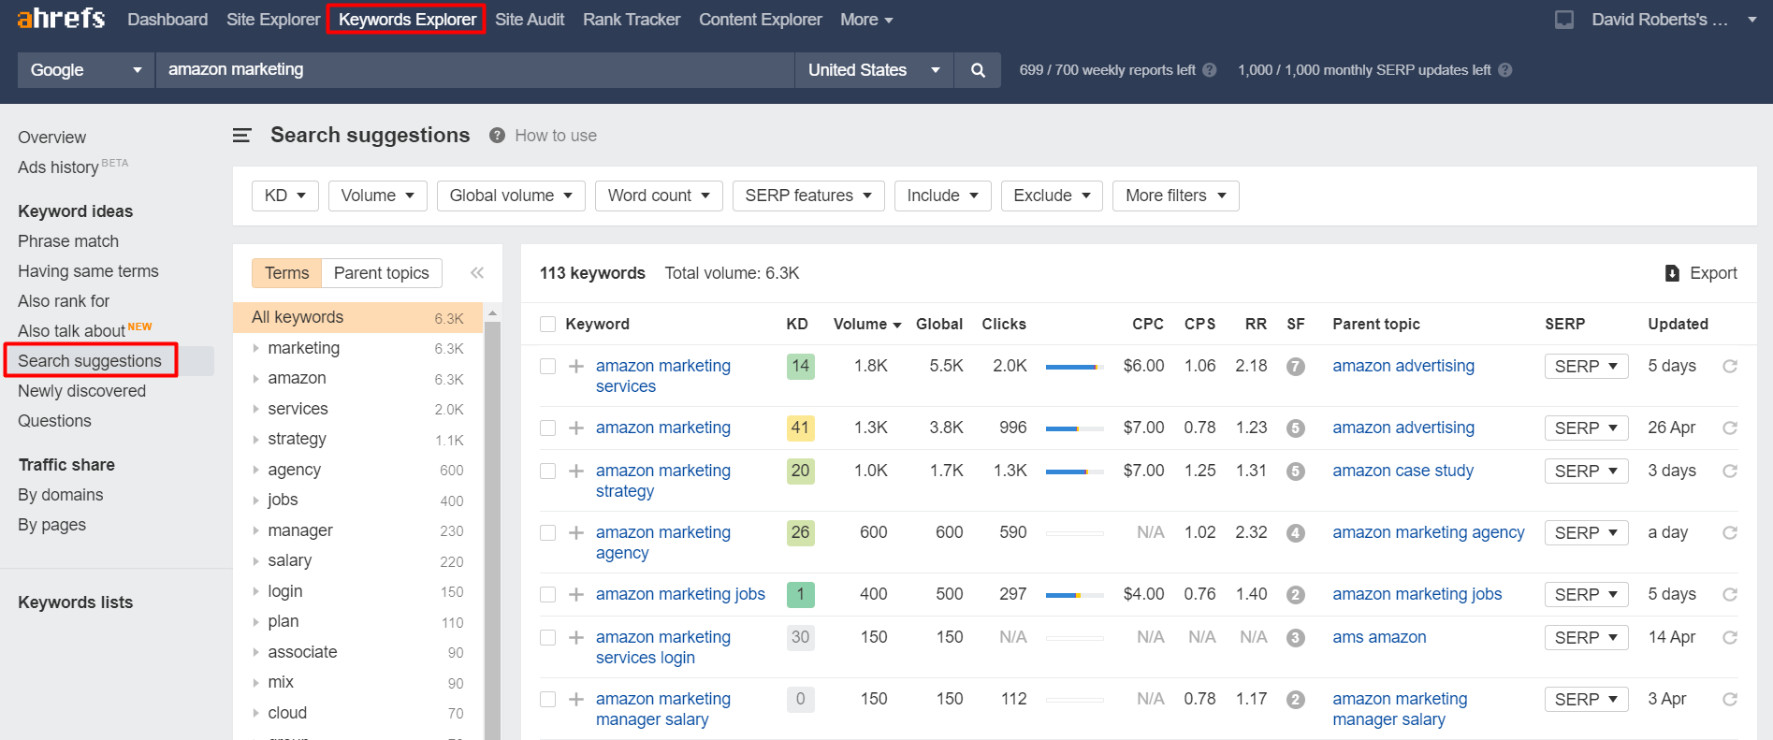Open the More navigation menu
This screenshot has height=740, width=1773.
pyautogui.click(x=866, y=20)
